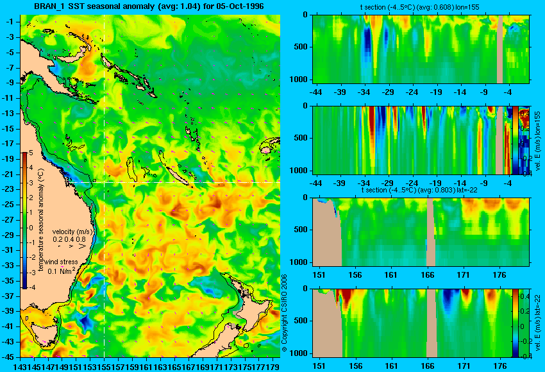Click the temperature seasonal anomaly color bar
The image size is (545, 372).
coord(24,221)
